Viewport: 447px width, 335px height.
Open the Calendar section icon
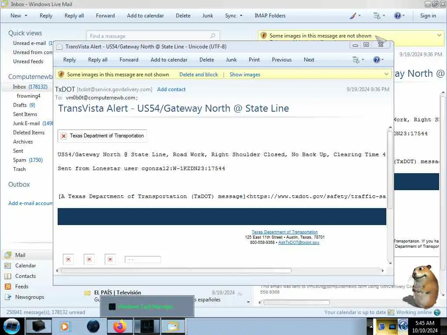click(x=8, y=266)
